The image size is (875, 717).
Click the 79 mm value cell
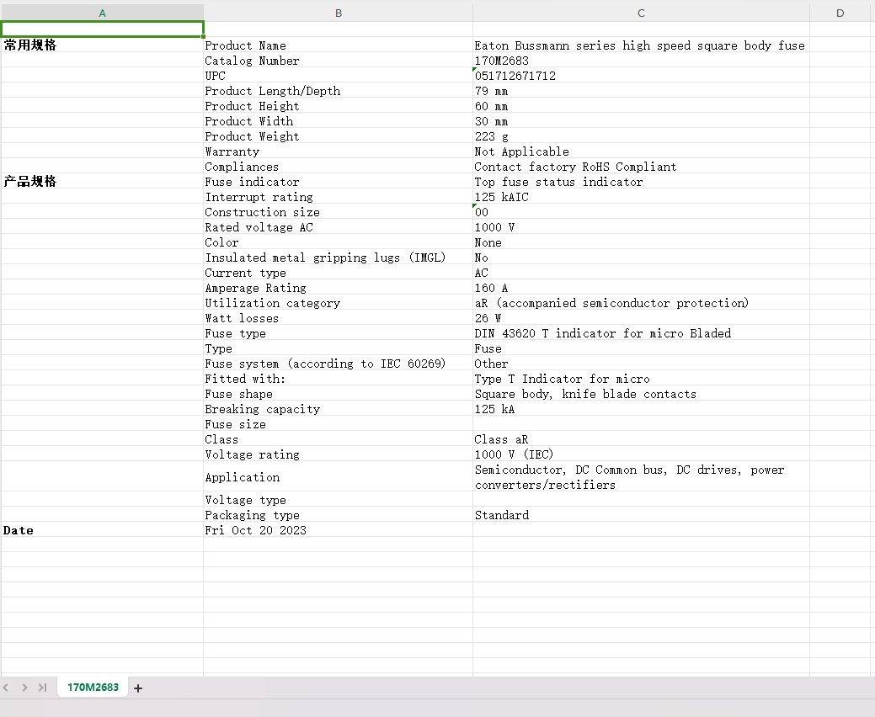[641, 90]
